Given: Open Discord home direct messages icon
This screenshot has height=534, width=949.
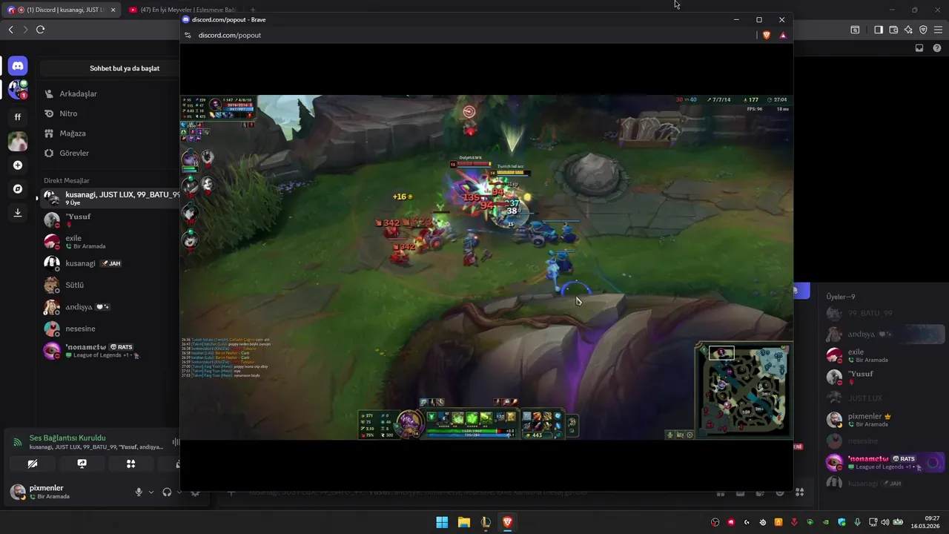Looking at the screenshot, I should (18, 66).
